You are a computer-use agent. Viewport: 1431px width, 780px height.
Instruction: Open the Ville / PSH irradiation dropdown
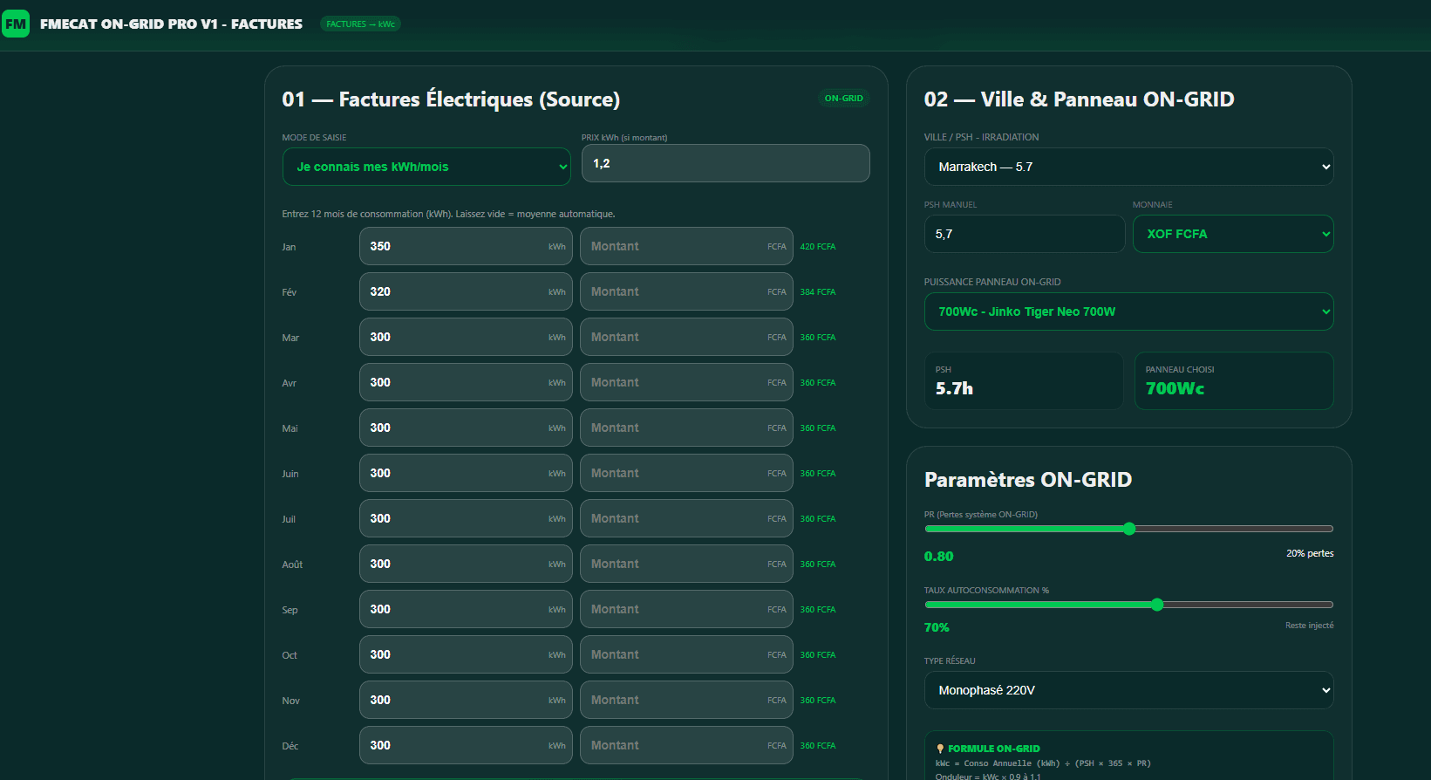point(1128,167)
